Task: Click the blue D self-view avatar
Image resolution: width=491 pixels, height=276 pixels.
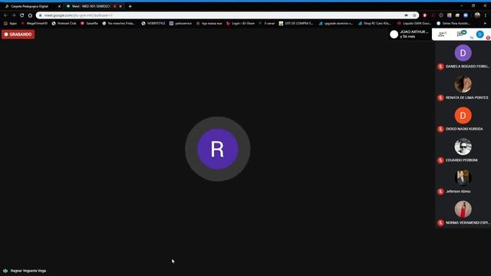Action: 479,34
